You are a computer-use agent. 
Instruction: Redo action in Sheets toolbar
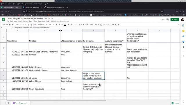7,24
